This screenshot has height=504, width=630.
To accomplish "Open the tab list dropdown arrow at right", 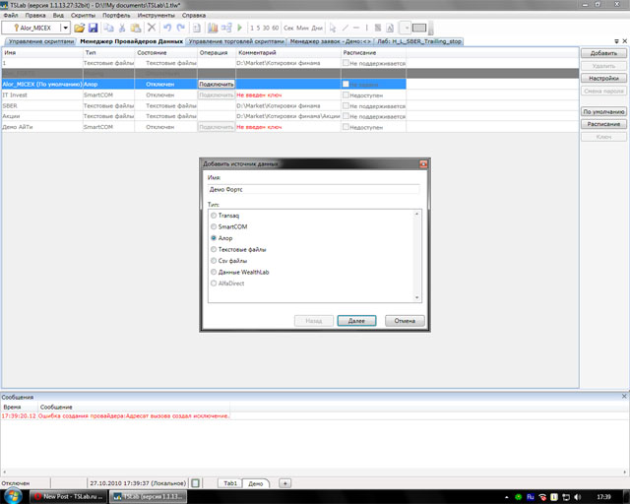I will coord(617,41).
